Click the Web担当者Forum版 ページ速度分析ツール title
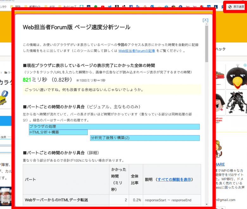Viewport: 247px width, 209px height. point(77,27)
